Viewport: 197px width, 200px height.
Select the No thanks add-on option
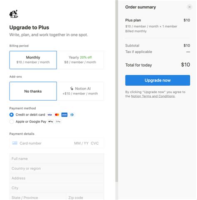tap(33, 91)
